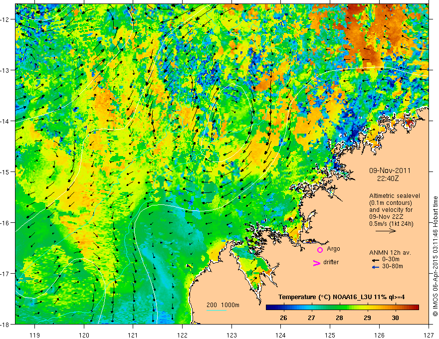This screenshot has height=339, width=439.
Task: Click the 0.5m/s (1kt 24h) text
Action: (x=392, y=224)
